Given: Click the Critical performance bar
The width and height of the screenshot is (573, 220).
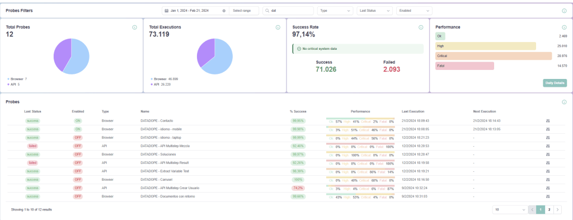Looking at the screenshot, I should [494, 56].
